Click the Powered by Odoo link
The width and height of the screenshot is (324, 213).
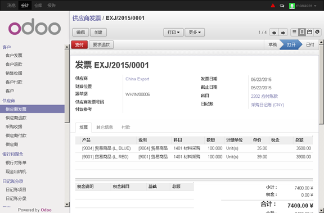pos(34,210)
